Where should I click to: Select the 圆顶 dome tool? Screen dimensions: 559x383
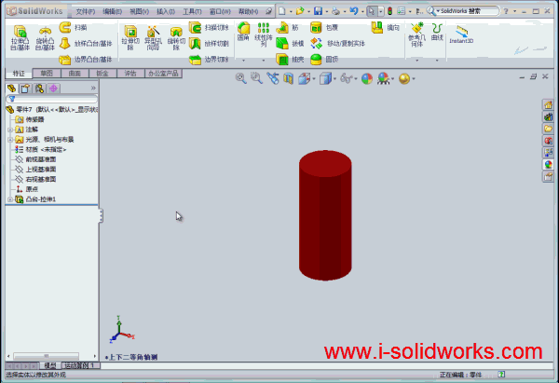pyautogui.click(x=323, y=60)
